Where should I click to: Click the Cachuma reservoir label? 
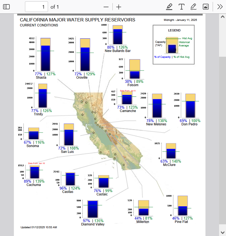tap(34, 185)
